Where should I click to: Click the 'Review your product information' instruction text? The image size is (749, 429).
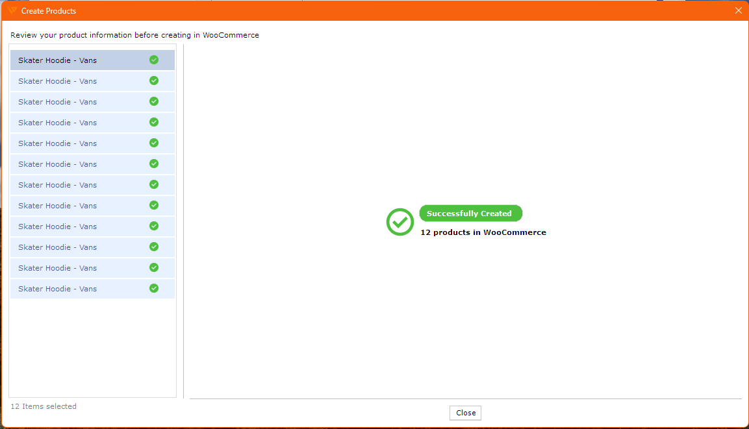click(x=134, y=35)
